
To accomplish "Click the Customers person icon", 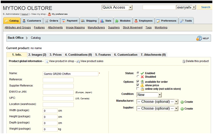I will point(24,21).
